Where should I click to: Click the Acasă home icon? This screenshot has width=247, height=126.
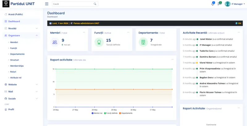click(6, 14)
